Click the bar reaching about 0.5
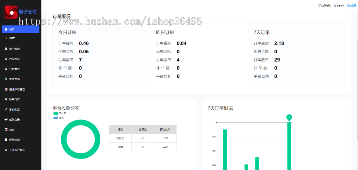 click(257, 164)
